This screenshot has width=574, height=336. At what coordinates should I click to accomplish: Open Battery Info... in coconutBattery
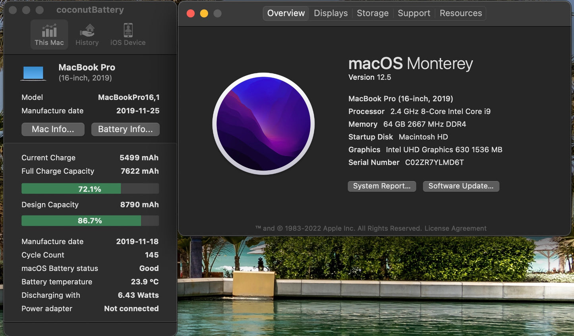[125, 129]
